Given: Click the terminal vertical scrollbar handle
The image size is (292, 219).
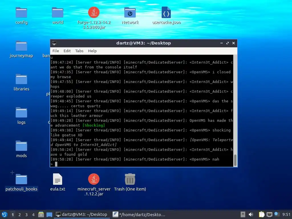Looking at the screenshot, I should point(235,160).
